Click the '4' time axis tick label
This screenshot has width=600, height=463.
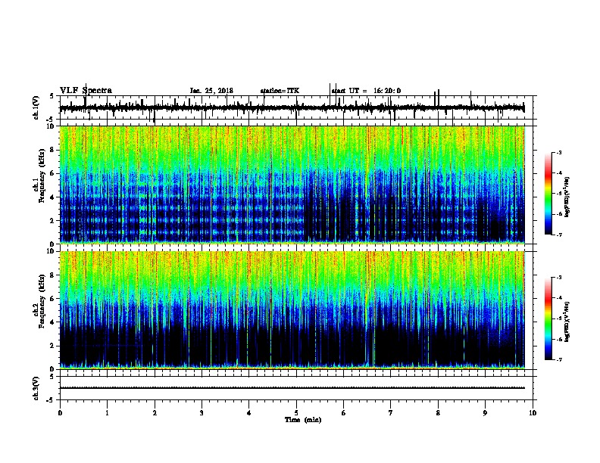[x=249, y=413]
